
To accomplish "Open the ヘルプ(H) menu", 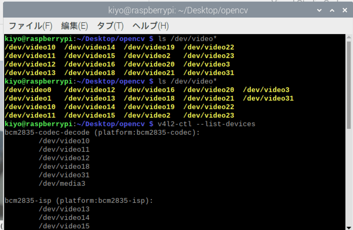I will [150, 26].
